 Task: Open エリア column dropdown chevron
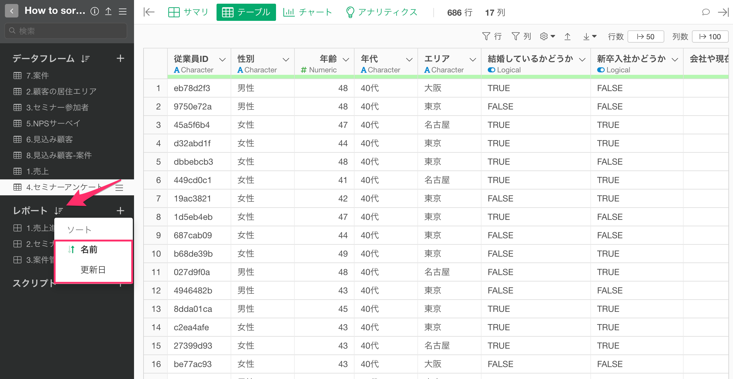[473, 59]
